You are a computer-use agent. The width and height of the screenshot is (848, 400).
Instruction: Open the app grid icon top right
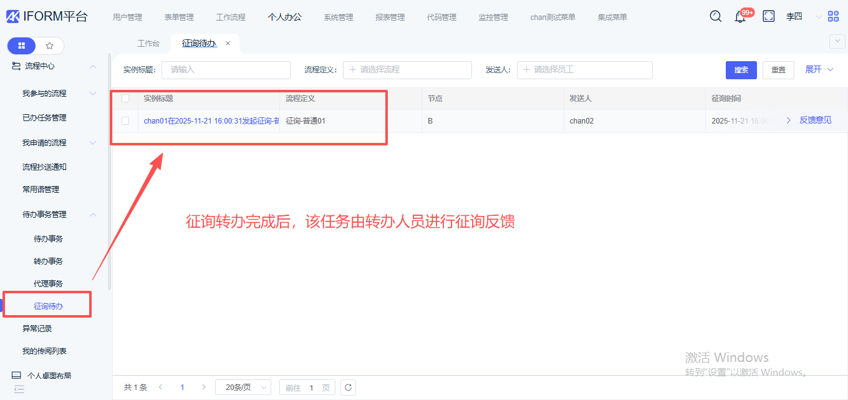tap(833, 17)
